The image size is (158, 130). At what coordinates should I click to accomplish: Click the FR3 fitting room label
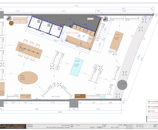34,18
